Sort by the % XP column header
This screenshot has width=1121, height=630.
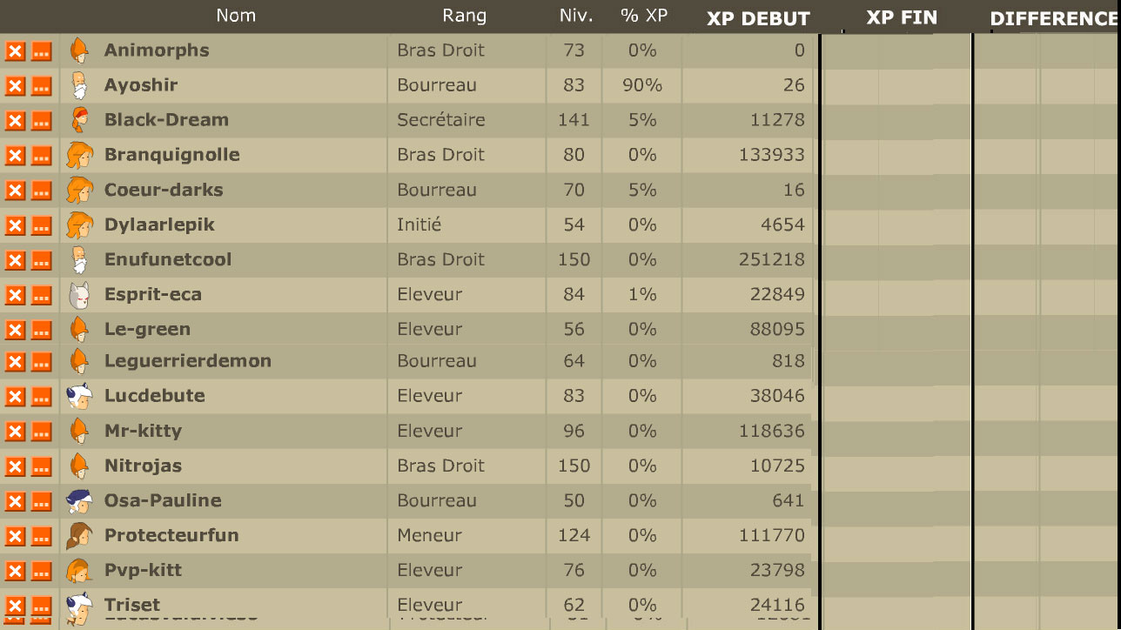(x=644, y=16)
